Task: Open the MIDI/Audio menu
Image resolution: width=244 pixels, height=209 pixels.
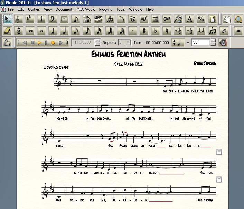Action: click(x=86, y=9)
